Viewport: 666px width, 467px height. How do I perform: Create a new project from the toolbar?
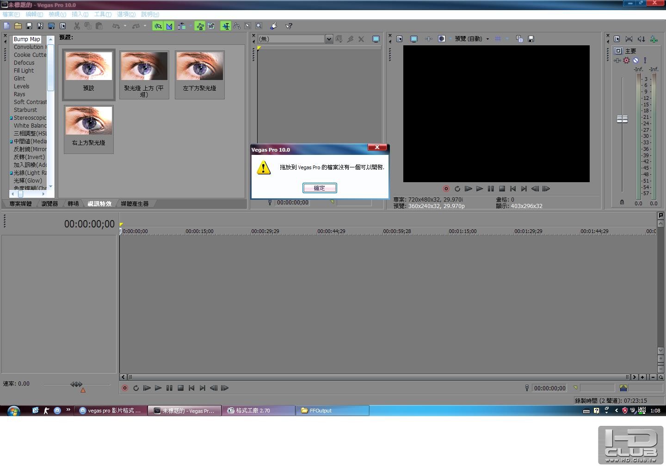(6, 26)
